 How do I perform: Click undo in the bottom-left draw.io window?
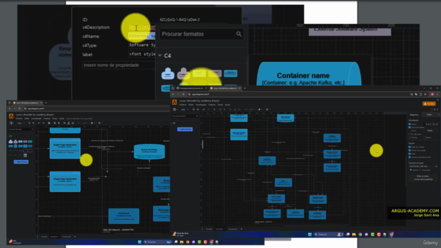tap(39, 123)
